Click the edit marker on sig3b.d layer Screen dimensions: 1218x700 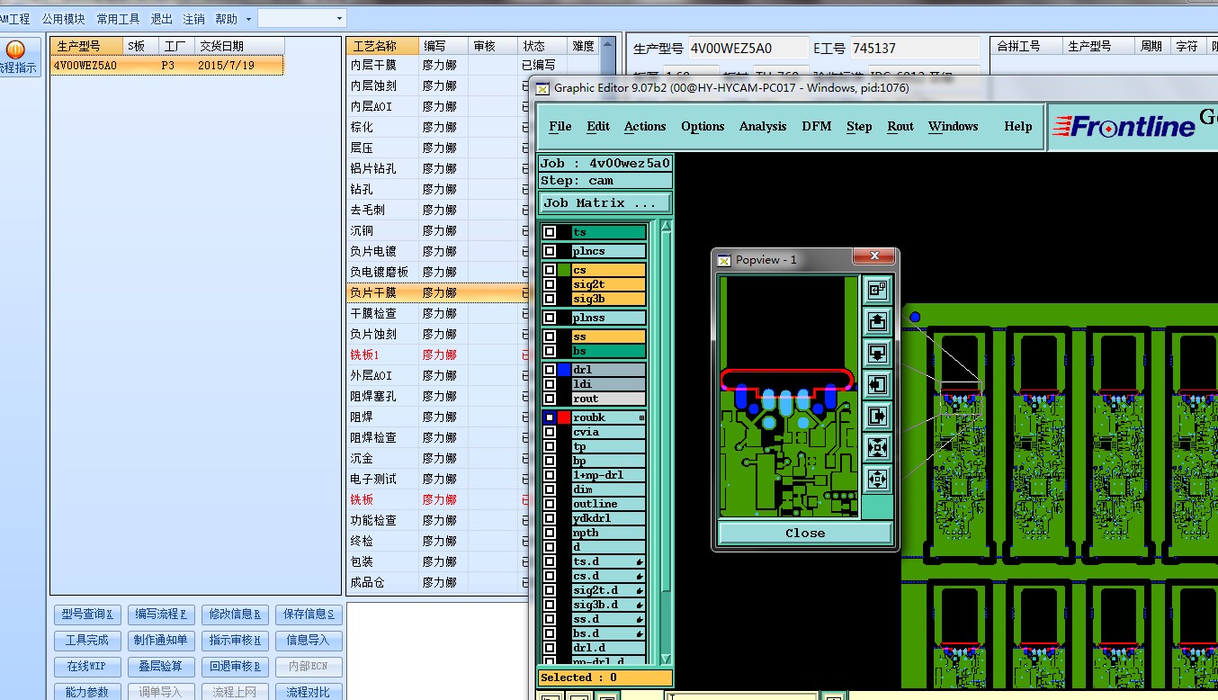(640, 605)
